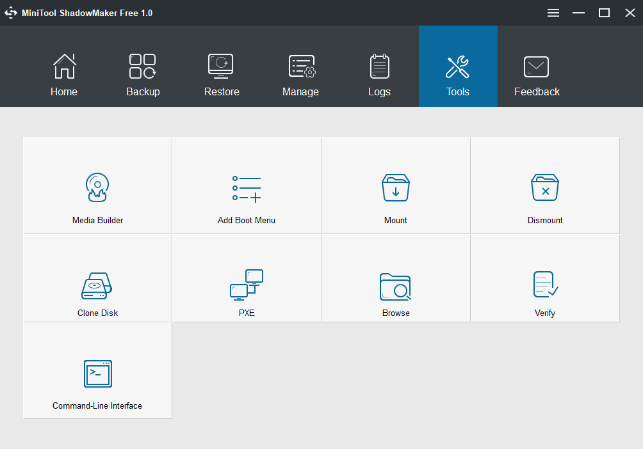Open the Media Builder tool
The width and height of the screenshot is (643, 449).
(x=97, y=185)
